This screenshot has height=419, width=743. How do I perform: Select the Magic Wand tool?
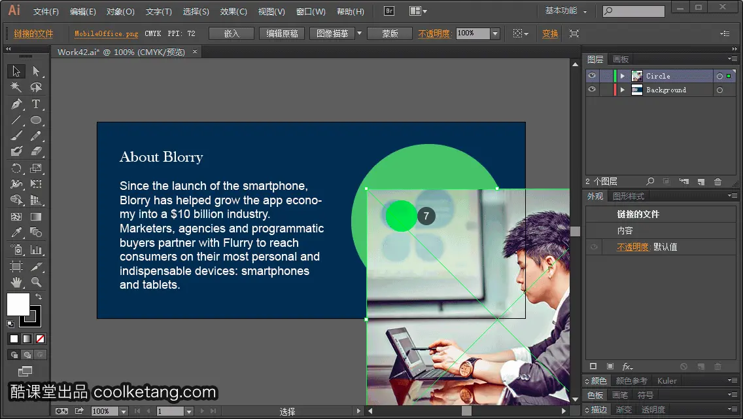[16, 87]
